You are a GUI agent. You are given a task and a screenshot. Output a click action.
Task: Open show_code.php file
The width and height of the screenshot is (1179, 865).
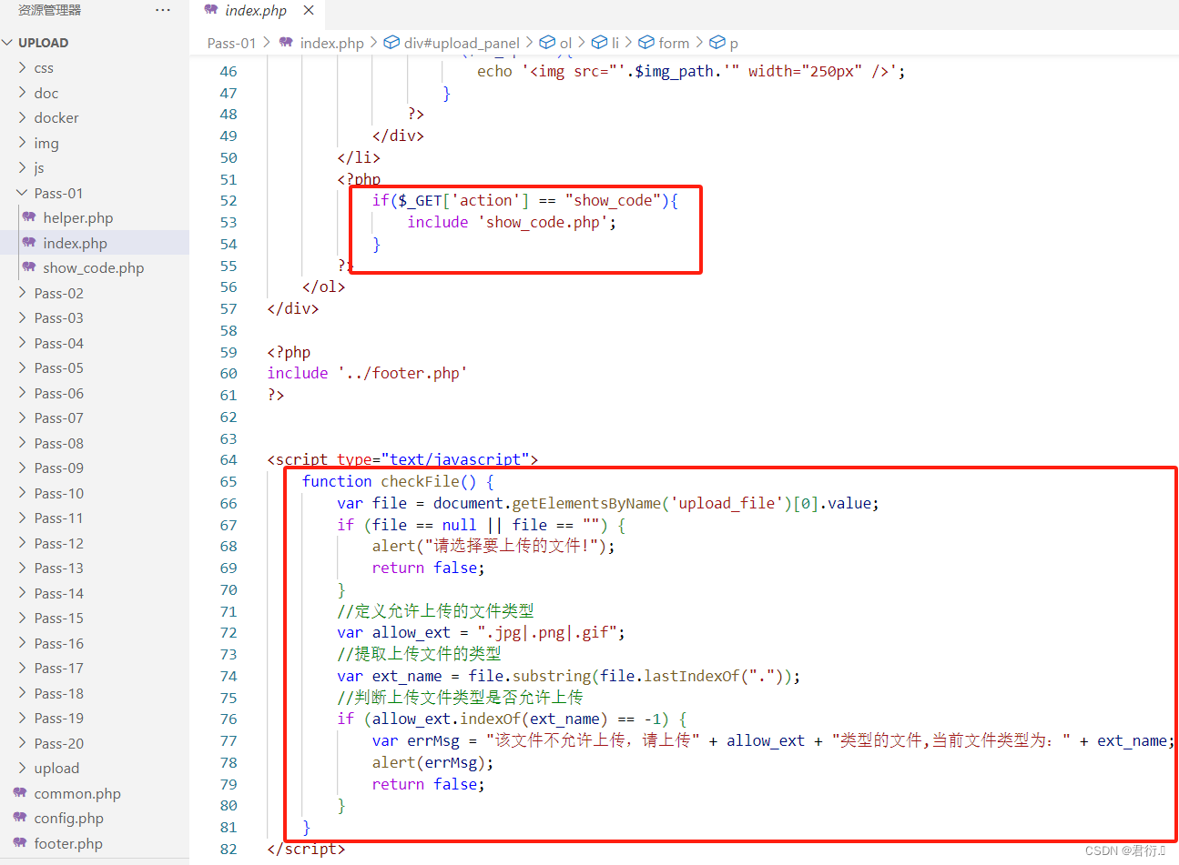click(93, 267)
